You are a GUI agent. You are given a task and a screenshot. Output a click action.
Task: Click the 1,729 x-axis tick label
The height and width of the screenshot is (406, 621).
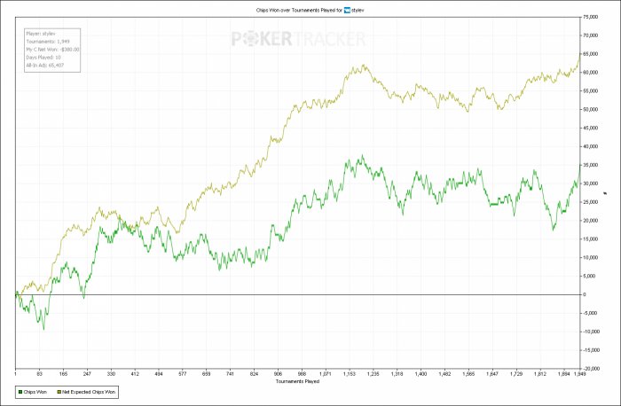pos(516,374)
